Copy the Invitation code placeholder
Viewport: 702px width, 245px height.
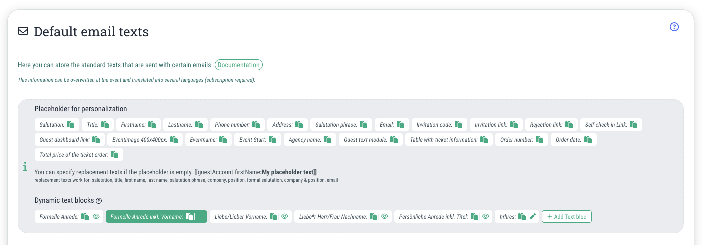[x=459, y=125]
